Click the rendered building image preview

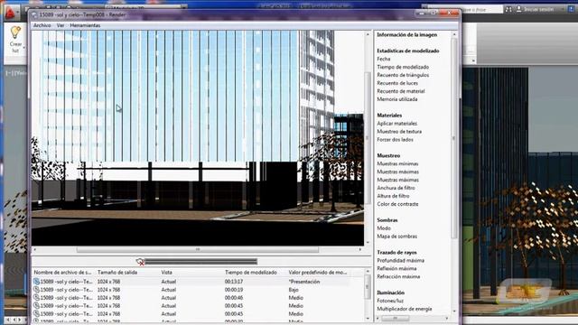pos(198,138)
